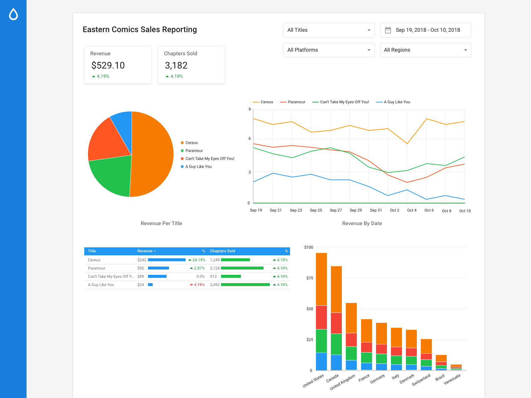Click the Revenue column sort arrow
The height and width of the screenshot is (398, 531).
[155, 251]
